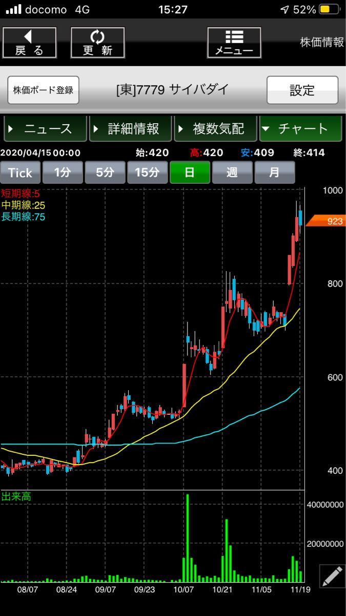Select the 15分 chart interval
The height and width of the screenshot is (616, 346).
coord(147,172)
